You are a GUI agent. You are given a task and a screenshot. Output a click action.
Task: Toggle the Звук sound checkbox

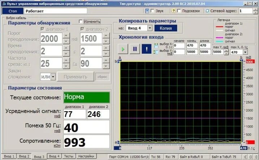[152, 11]
